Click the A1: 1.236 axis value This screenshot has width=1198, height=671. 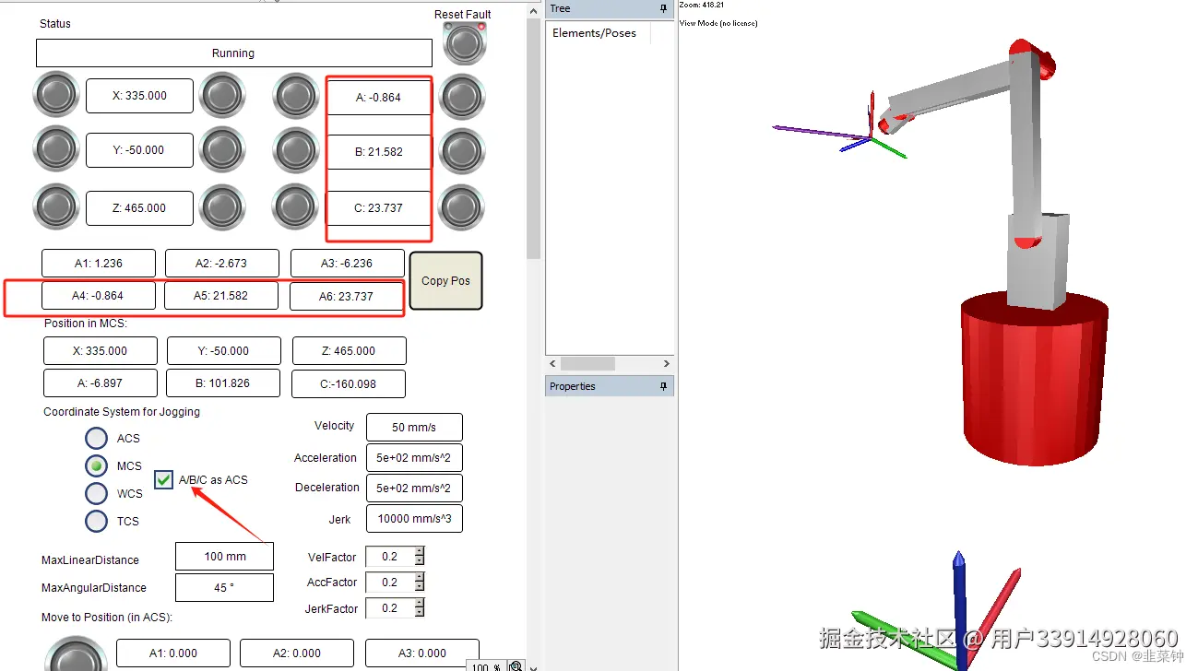(98, 263)
